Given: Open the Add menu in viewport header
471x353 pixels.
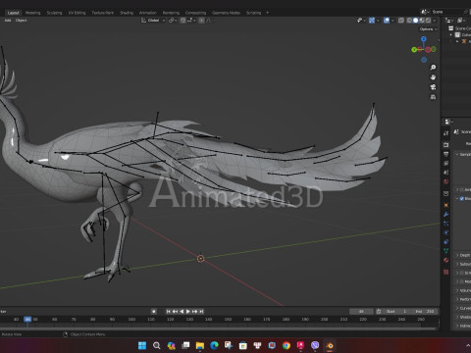Looking at the screenshot, I should click(8, 21).
